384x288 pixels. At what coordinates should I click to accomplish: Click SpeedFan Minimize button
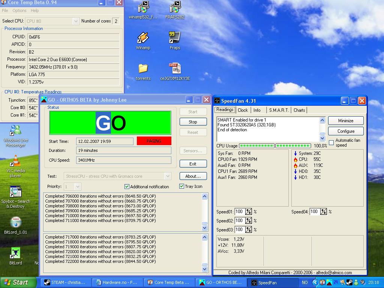point(346,121)
